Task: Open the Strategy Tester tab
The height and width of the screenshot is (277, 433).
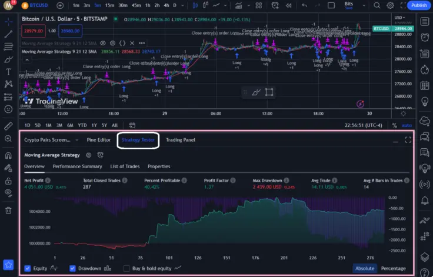Action: click(x=138, y=140)
